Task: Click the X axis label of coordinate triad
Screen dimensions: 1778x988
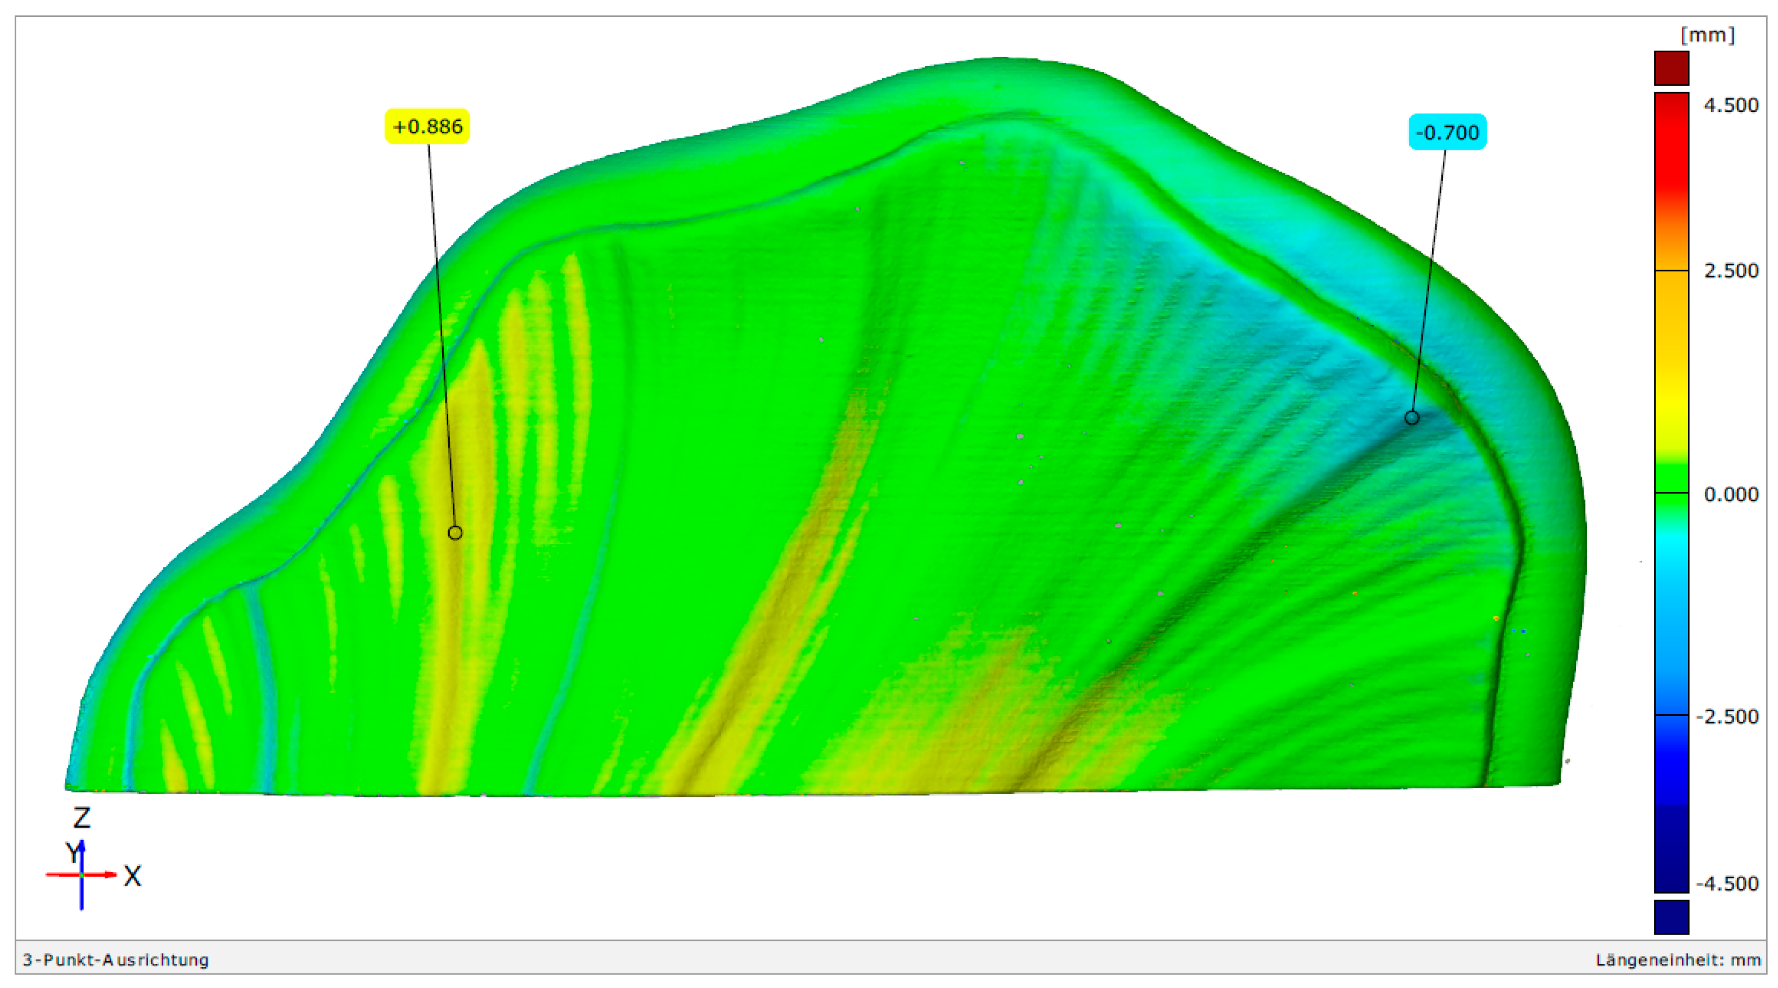Action: [x=133, y=876]
